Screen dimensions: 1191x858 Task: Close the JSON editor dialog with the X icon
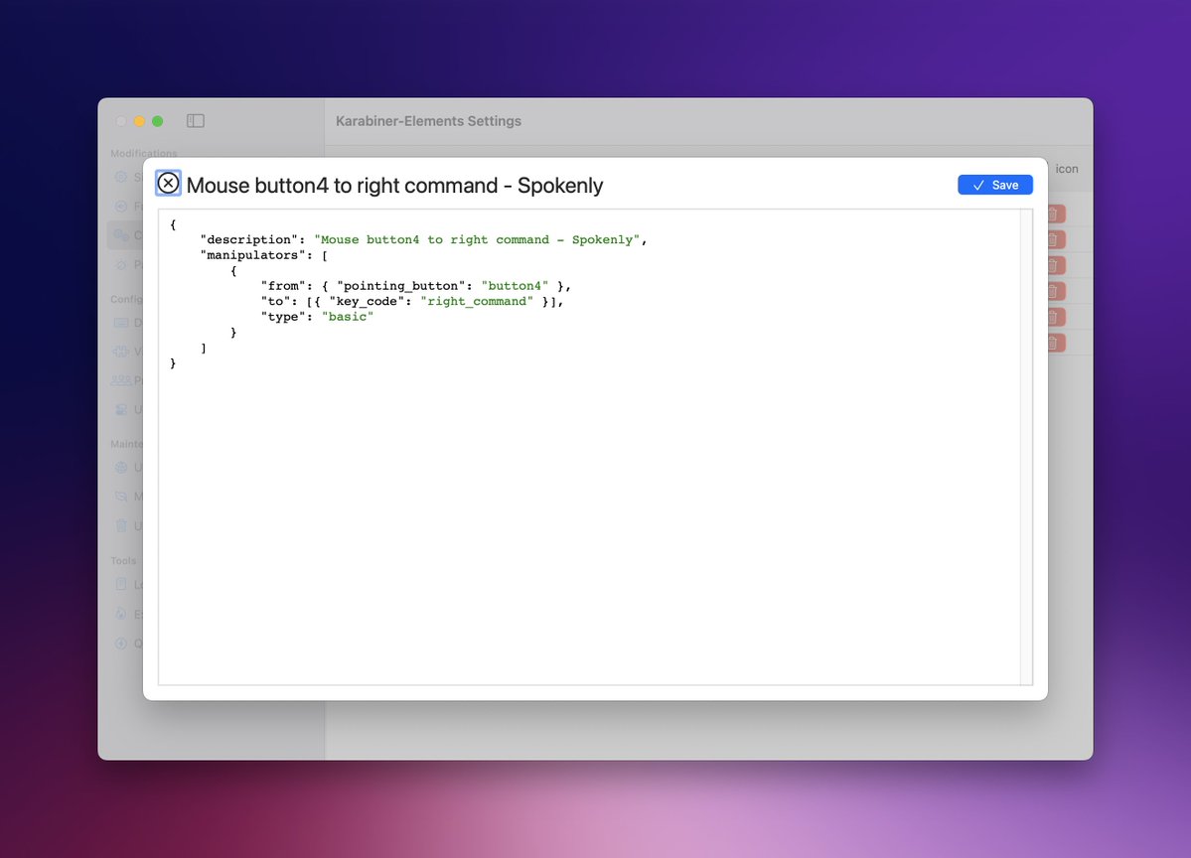coord(168,183)
